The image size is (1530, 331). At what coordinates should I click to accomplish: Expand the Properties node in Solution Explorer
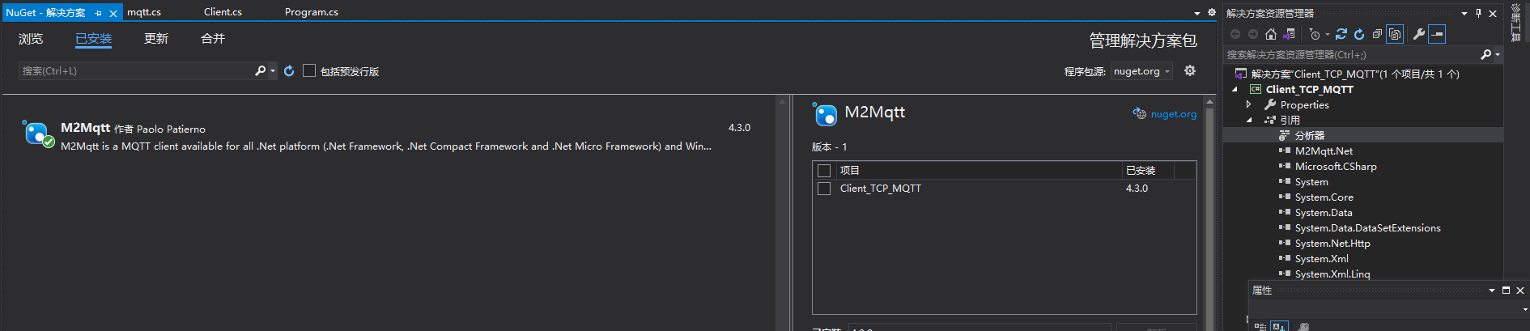[x=1249, y=104]
